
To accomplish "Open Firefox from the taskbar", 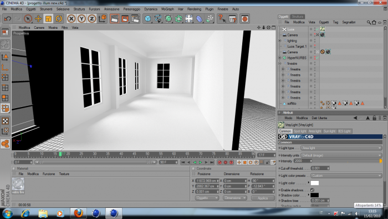I will click(79, 213).
